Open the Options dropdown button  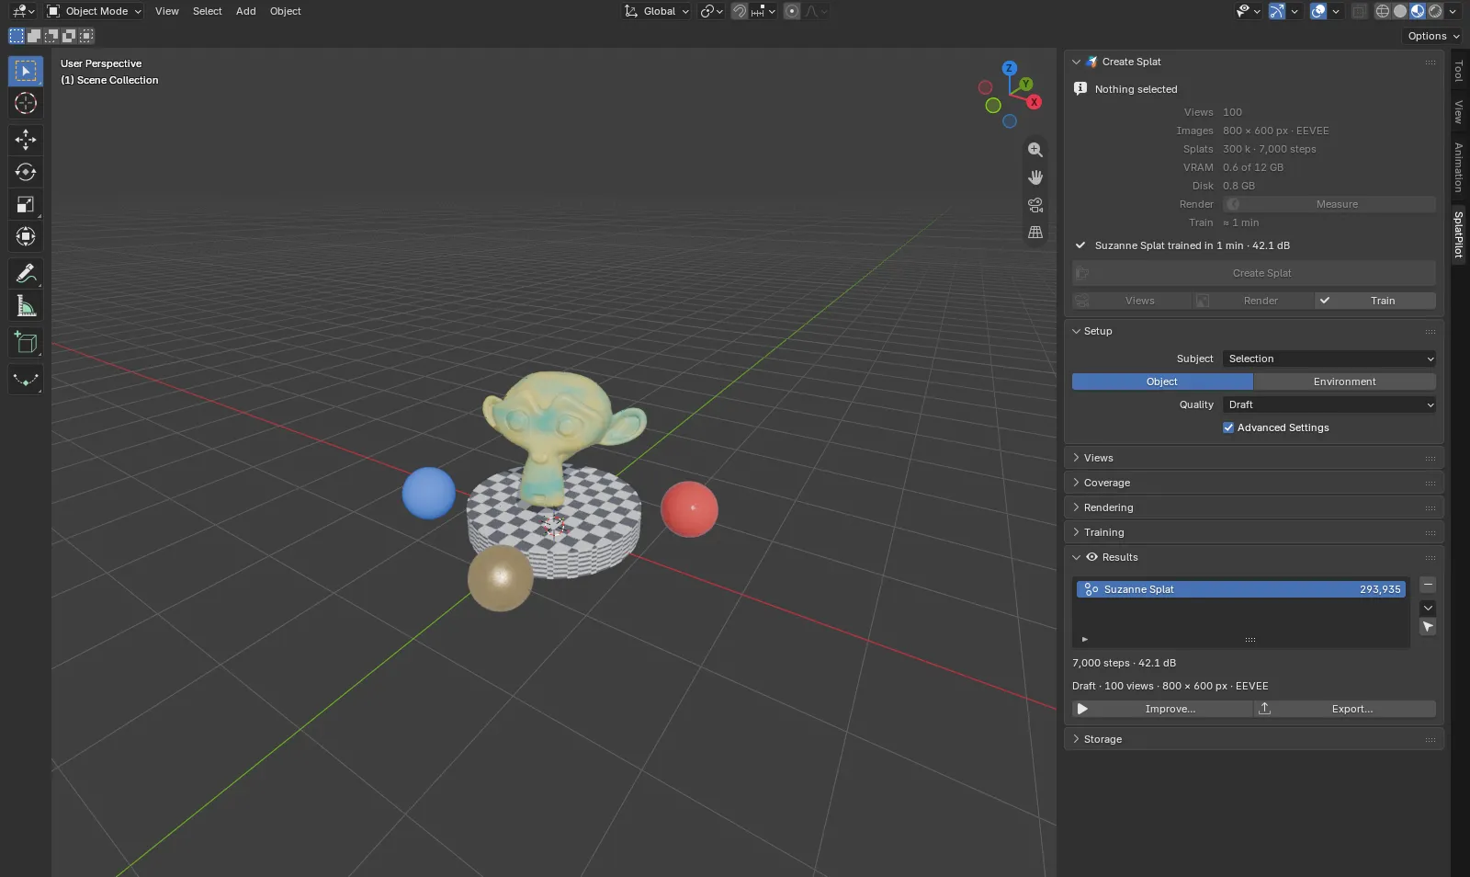click(x=1434, y=36)
